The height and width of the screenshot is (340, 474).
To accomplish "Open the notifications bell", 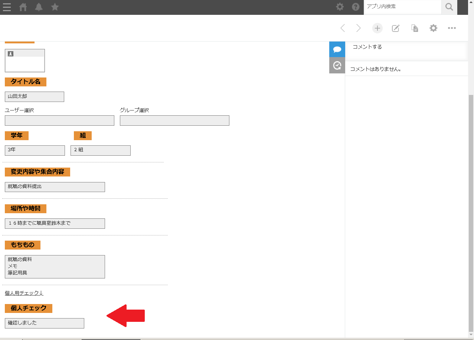I will coord(39,7).
